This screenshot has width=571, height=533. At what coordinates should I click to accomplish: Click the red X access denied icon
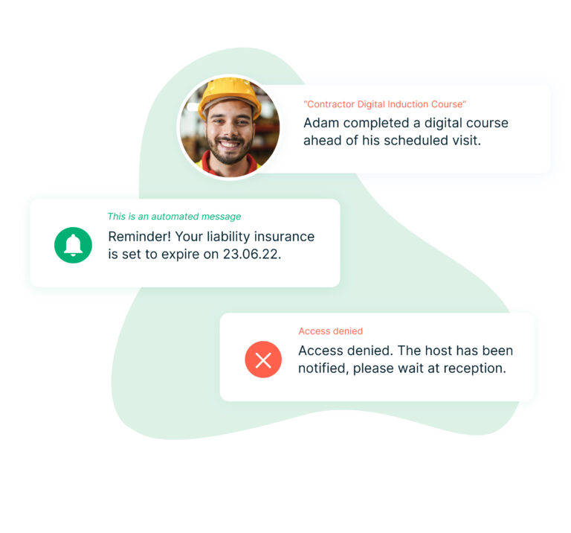[263, 360]
